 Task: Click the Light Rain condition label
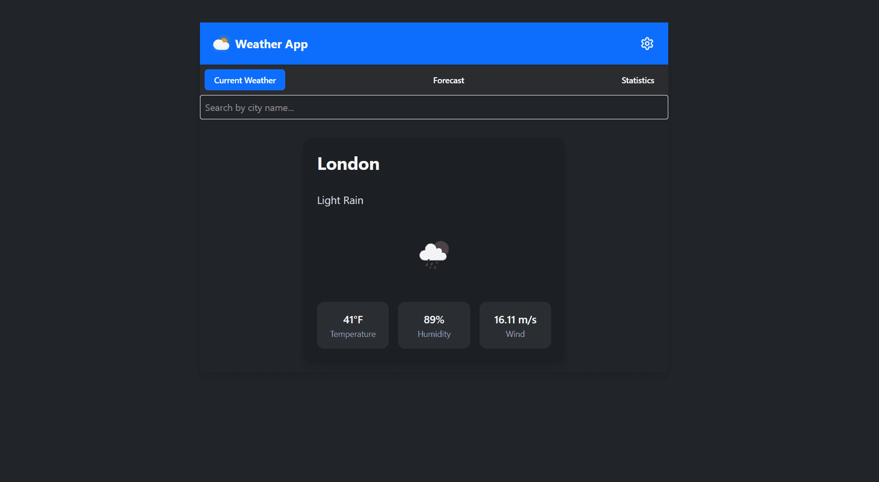(340, 200)
